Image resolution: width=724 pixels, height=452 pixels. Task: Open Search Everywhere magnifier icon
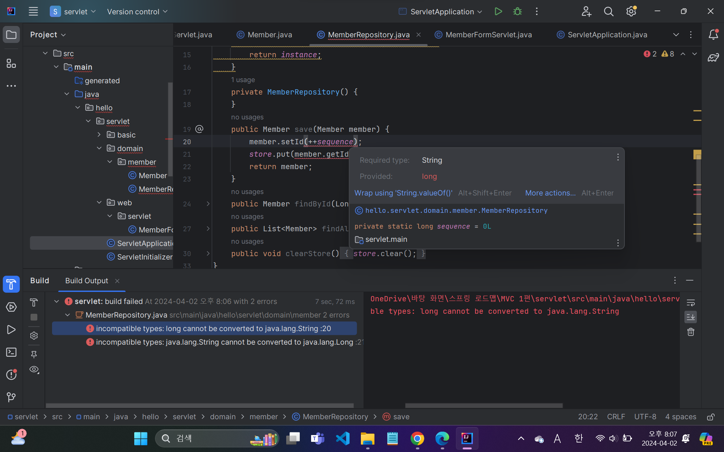coord(609,11)
